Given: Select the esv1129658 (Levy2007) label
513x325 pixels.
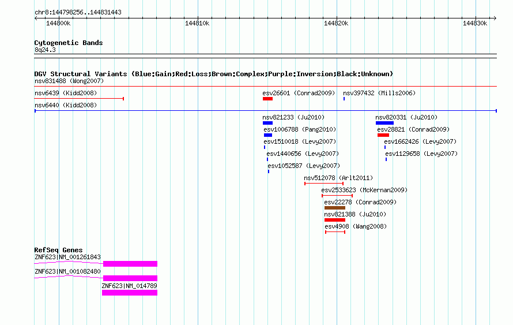Looking at the screenshot, I should pos(421,154).
